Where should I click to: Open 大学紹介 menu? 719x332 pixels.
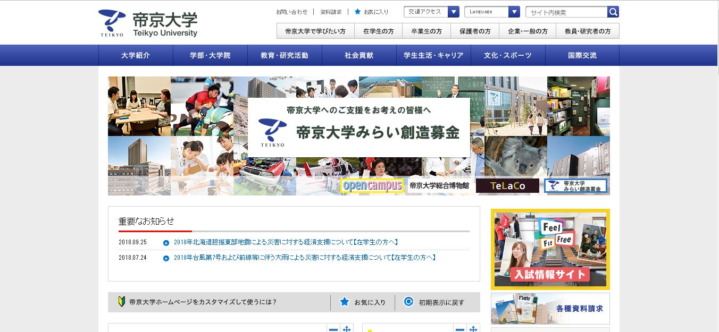pos(136,55)
